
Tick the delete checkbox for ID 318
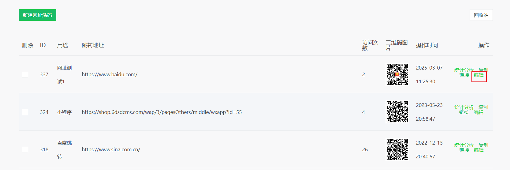coord(25,149)
